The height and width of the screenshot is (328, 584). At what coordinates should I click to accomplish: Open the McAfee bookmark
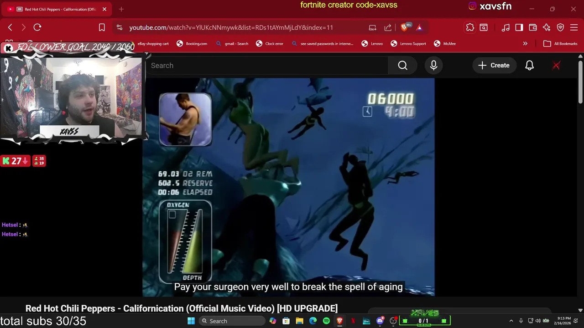pyautogui.click(x=444, y=44)
